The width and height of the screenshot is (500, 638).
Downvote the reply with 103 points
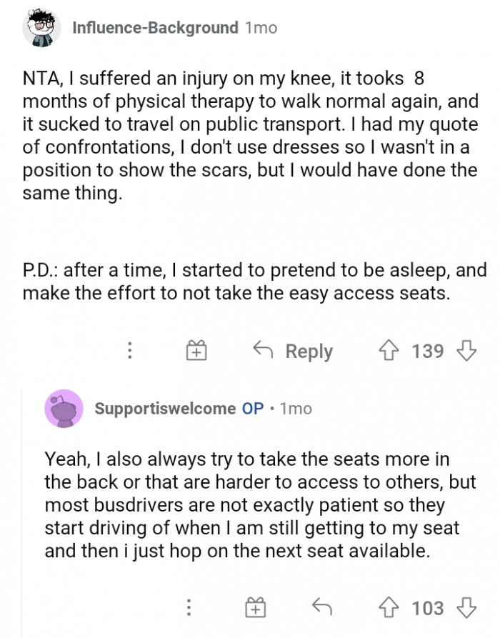466,608
